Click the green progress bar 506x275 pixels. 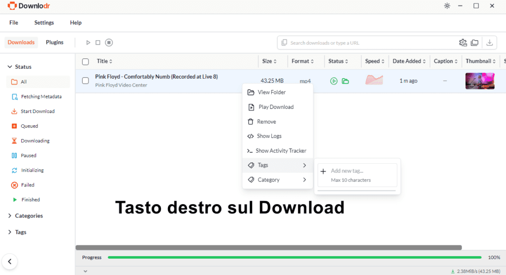coord(295,258)
